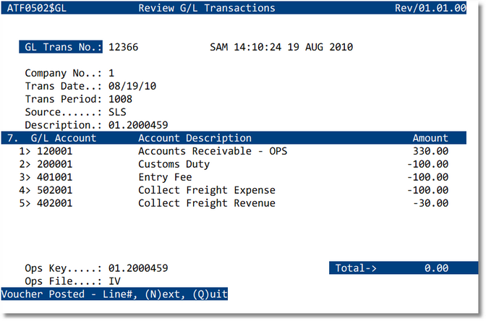Select the Collect Freight Revenue line
486x321 pixels.
pyautogui.click(x=206, y=203)
